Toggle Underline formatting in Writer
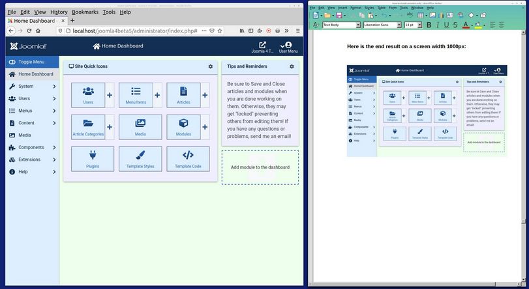 coord(446,25)
